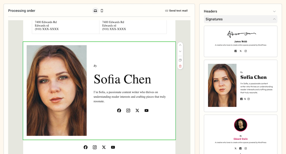Click X icon in the email footer
This screenshot has height=154, width=286.
tap(104, 147)
